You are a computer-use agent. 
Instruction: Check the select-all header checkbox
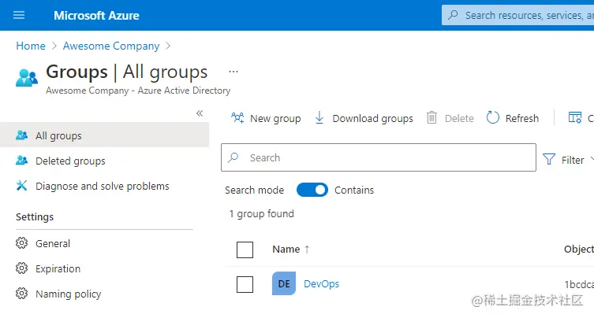tap(245, 250)
